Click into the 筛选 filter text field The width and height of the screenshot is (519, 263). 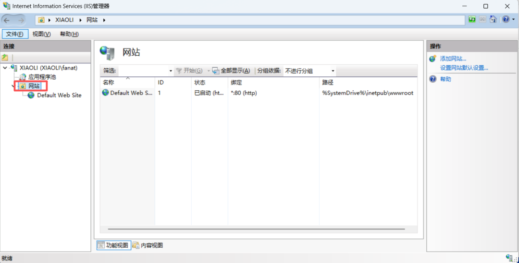pos(143,71)
